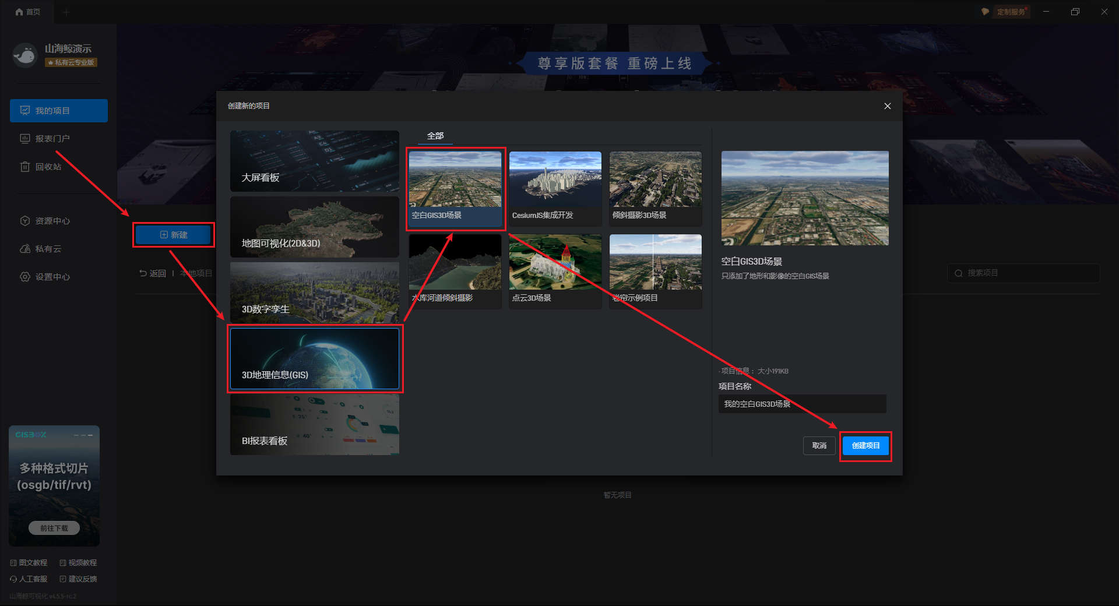The image size is (1119, 606).
Task: Open 我的项目 in the sidebar
Action: click(59, 111)
